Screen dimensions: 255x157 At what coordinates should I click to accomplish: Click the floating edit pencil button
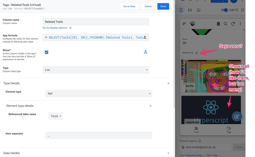[x=237, y=116]
